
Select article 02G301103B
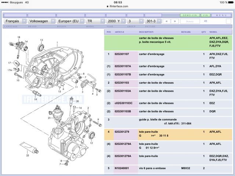123,111
